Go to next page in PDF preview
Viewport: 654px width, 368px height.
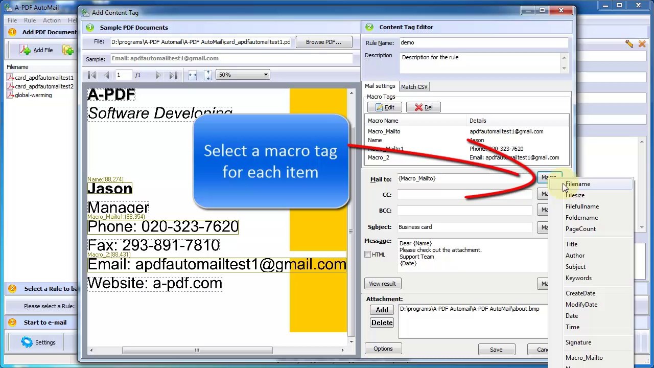tap(158, 75)
